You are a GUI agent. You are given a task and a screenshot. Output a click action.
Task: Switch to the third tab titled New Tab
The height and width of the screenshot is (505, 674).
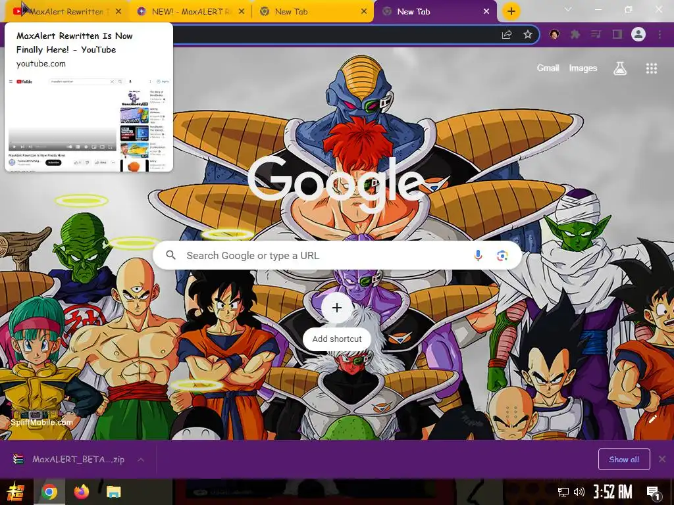[x=312, y=12]
